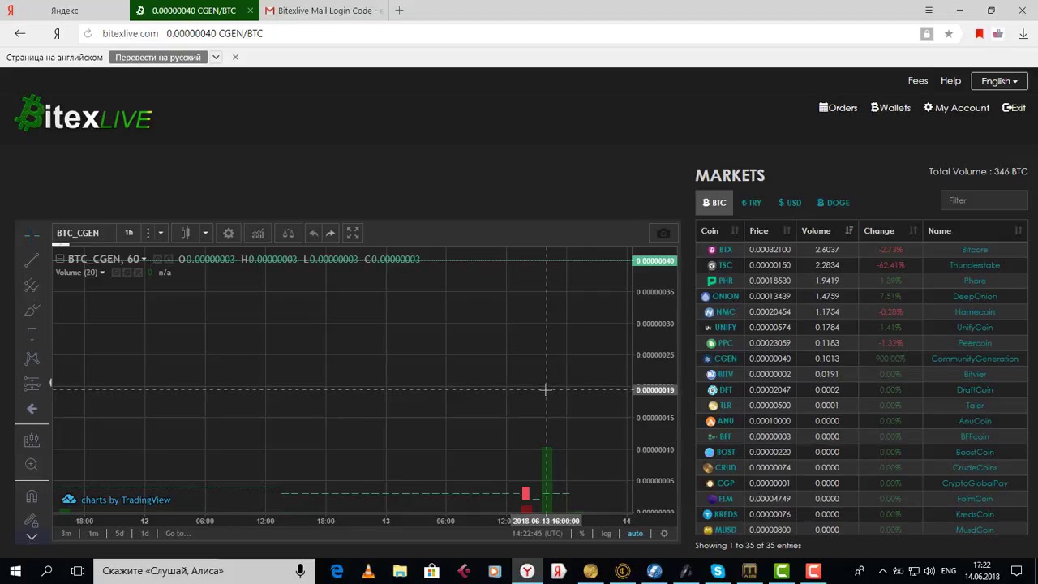Sort markets by Volume column
Screen dimensions: 1038x584
[x=826, y=231]
